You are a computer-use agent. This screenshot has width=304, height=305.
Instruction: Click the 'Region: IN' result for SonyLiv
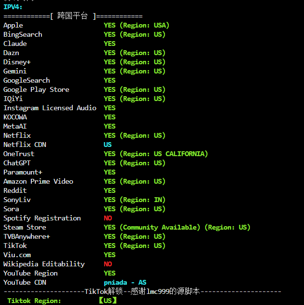pos(135,200)
